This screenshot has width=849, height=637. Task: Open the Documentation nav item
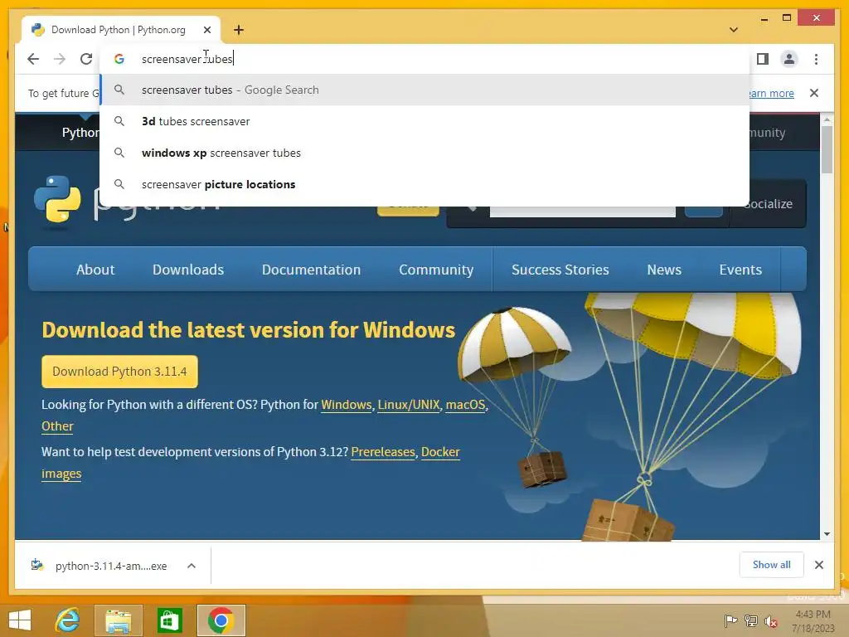[x=311, y=270]
